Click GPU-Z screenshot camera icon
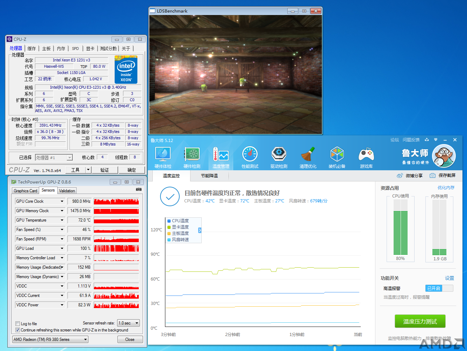 pyautogui.click(x=139, y=189)
